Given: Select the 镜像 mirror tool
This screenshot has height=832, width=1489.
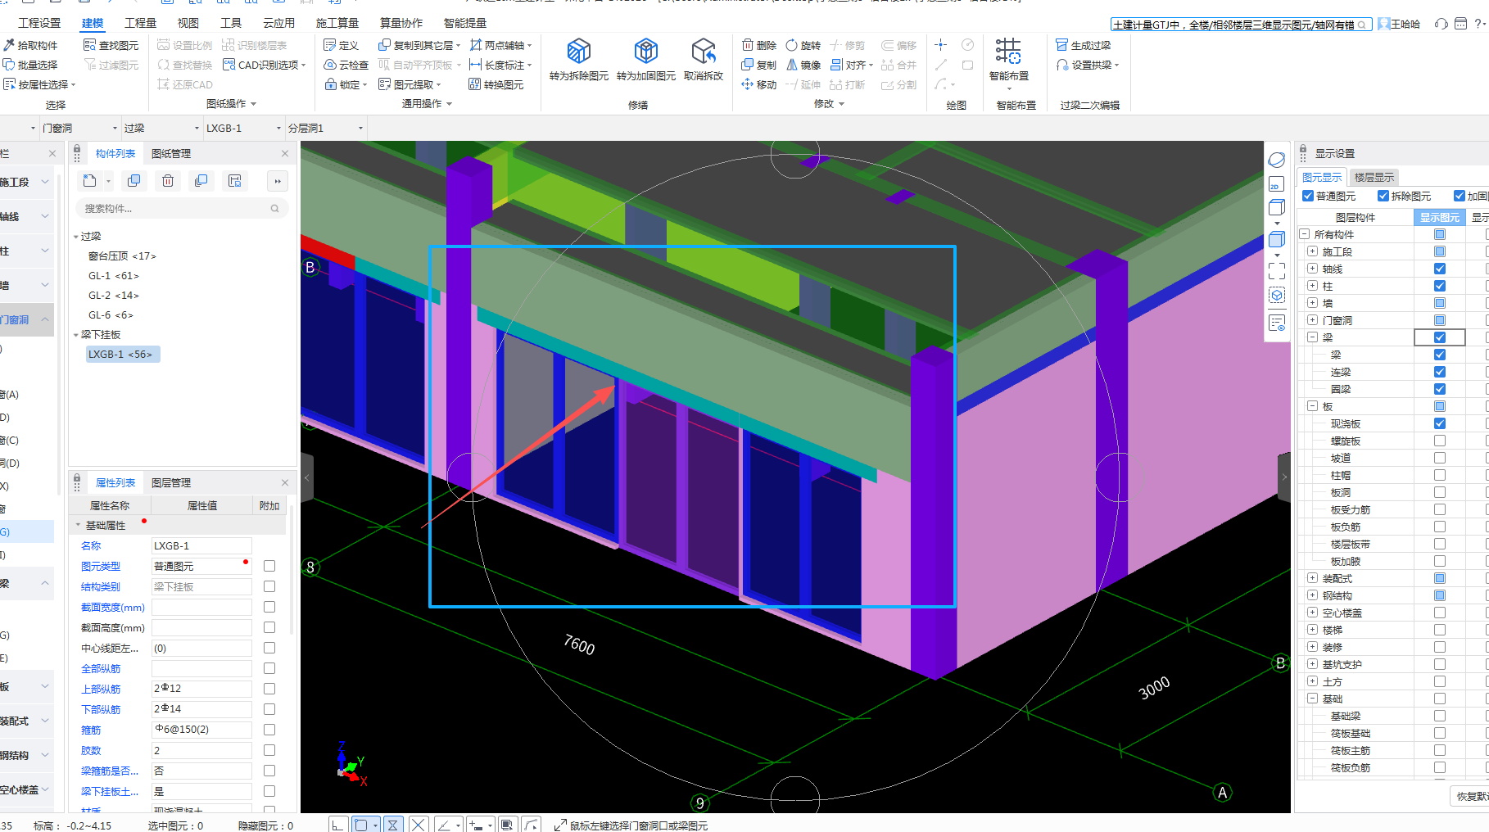Looking at the screenshot, I should 803,65.
